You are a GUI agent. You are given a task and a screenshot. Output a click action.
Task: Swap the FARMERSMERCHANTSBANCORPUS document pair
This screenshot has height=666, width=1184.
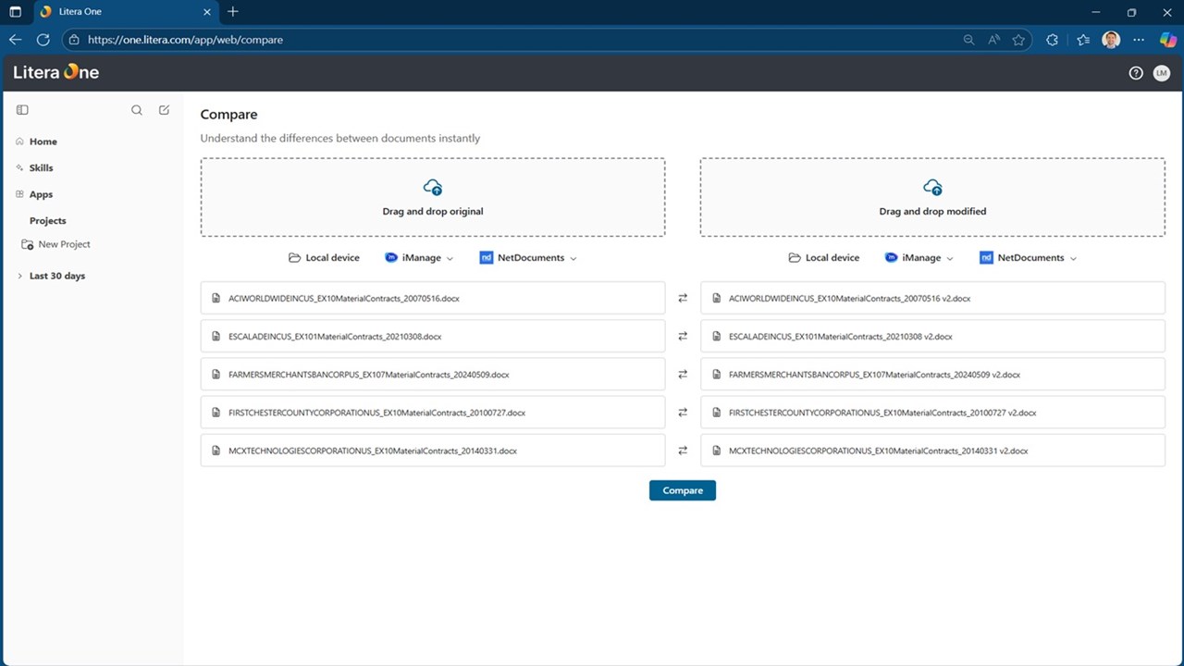click(x=683, y=375)
